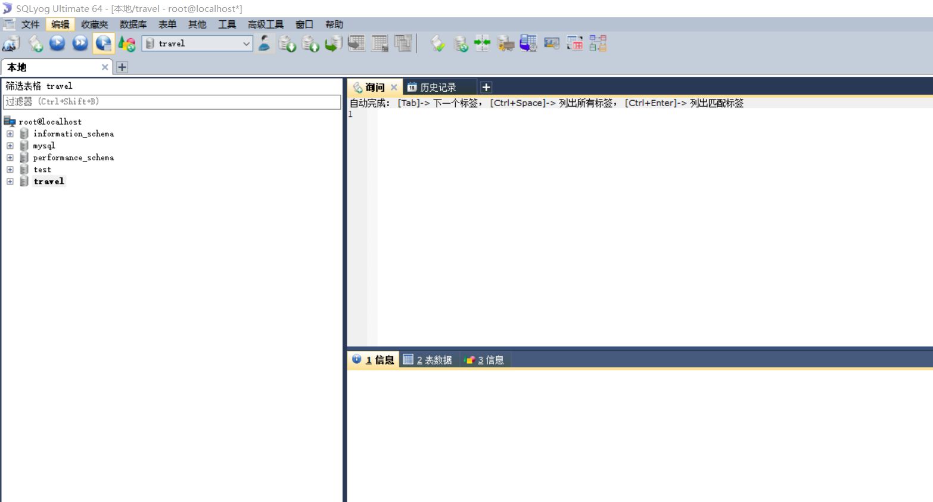Select the performance_schema database
The height and width of the screenshot is (502, 933).
point(73,158)
